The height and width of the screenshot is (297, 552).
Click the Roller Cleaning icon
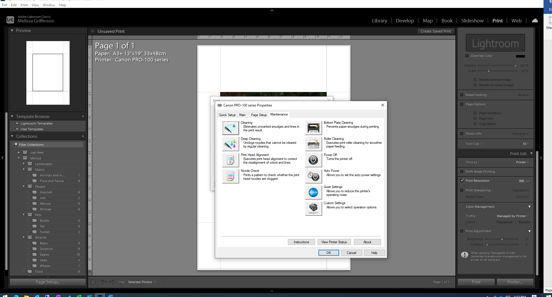point(313,144)
